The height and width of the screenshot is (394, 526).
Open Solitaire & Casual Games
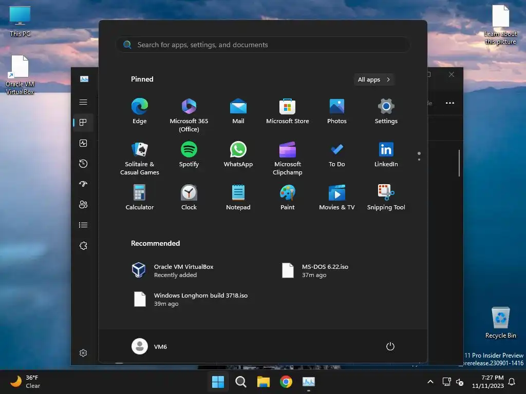coord(140,158)
